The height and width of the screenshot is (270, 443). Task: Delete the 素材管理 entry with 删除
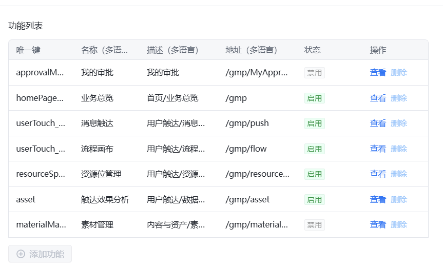[399, 225]
